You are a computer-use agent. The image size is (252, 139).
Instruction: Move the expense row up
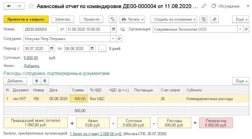tap(37, 81)
